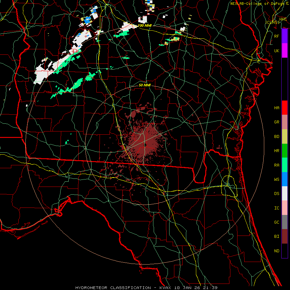Select the dusty pink GR legend swatch
Viewport: 290px width, 290px height.
(x=285, y=122)
